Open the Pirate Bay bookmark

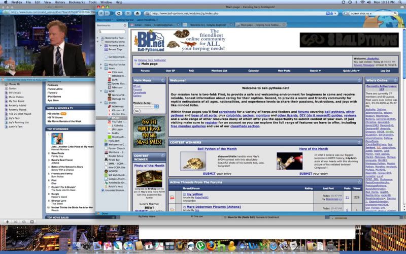pos(112,160)
